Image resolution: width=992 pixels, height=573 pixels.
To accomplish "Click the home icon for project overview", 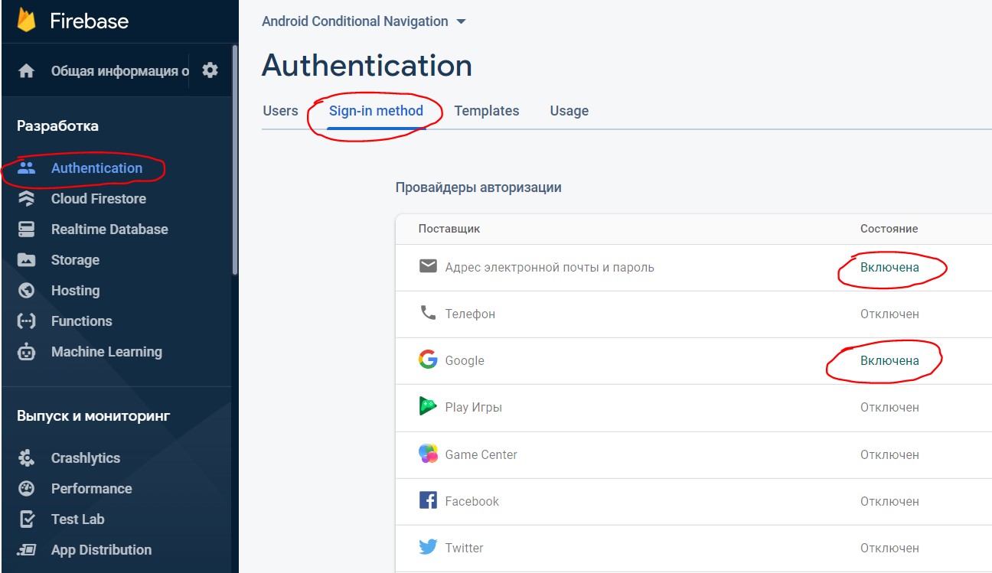I will click(27, 71).
